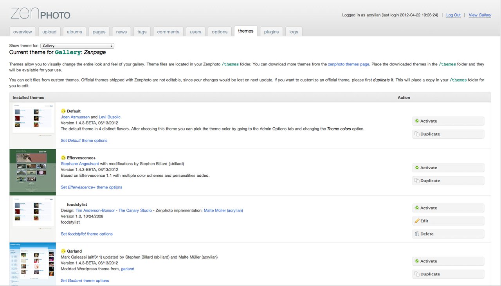This screenshot has height=286, width=501.
Task: Open Set Default theme options link
Action: [x=84, y=141]
